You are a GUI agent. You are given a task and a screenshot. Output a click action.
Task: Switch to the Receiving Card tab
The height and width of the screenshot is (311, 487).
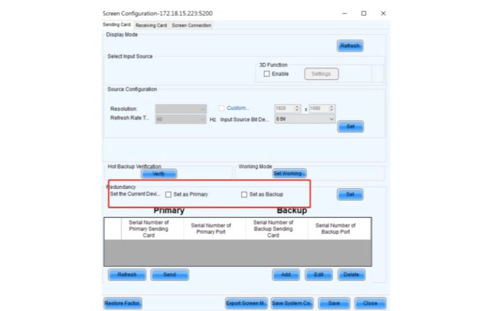point(150,25)
